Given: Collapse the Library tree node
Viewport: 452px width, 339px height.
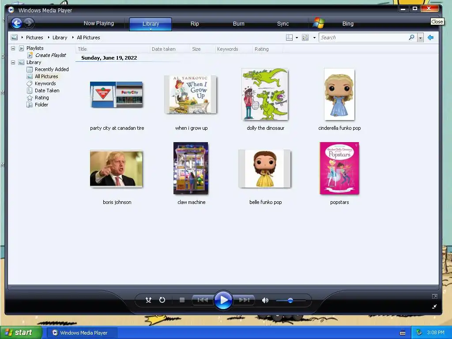Looking at the screenshot, I should (13, 62).
